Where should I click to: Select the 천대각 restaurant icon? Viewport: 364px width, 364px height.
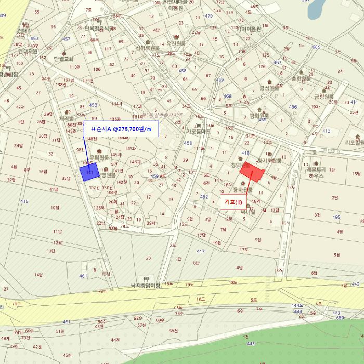pyautogui.click(x=25, y=25)
